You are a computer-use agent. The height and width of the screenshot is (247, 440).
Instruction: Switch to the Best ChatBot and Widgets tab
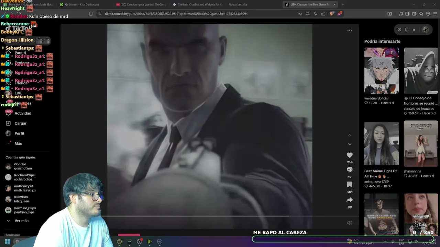198,4
